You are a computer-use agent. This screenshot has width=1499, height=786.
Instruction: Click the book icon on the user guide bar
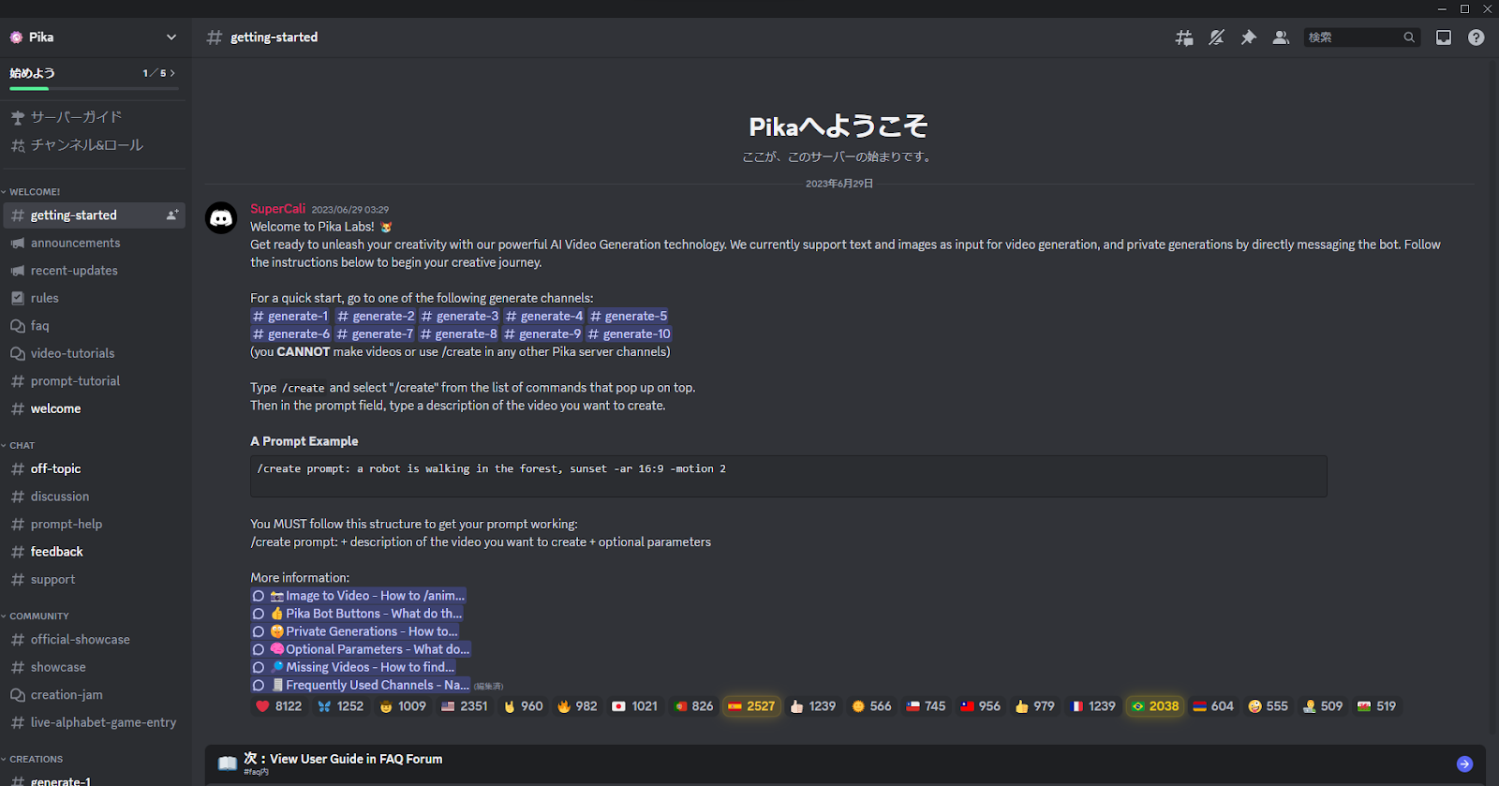227,764
